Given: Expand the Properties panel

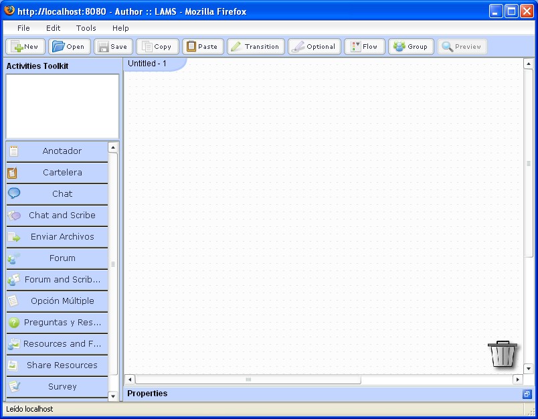Looking at the screenshot, I should (x=527, y=394).
